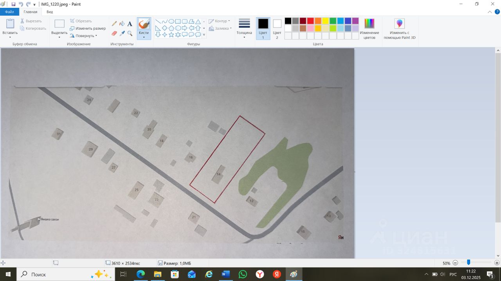501x281 pixels.
Task: Choose the Cloud callout shape
Action: 198,35
